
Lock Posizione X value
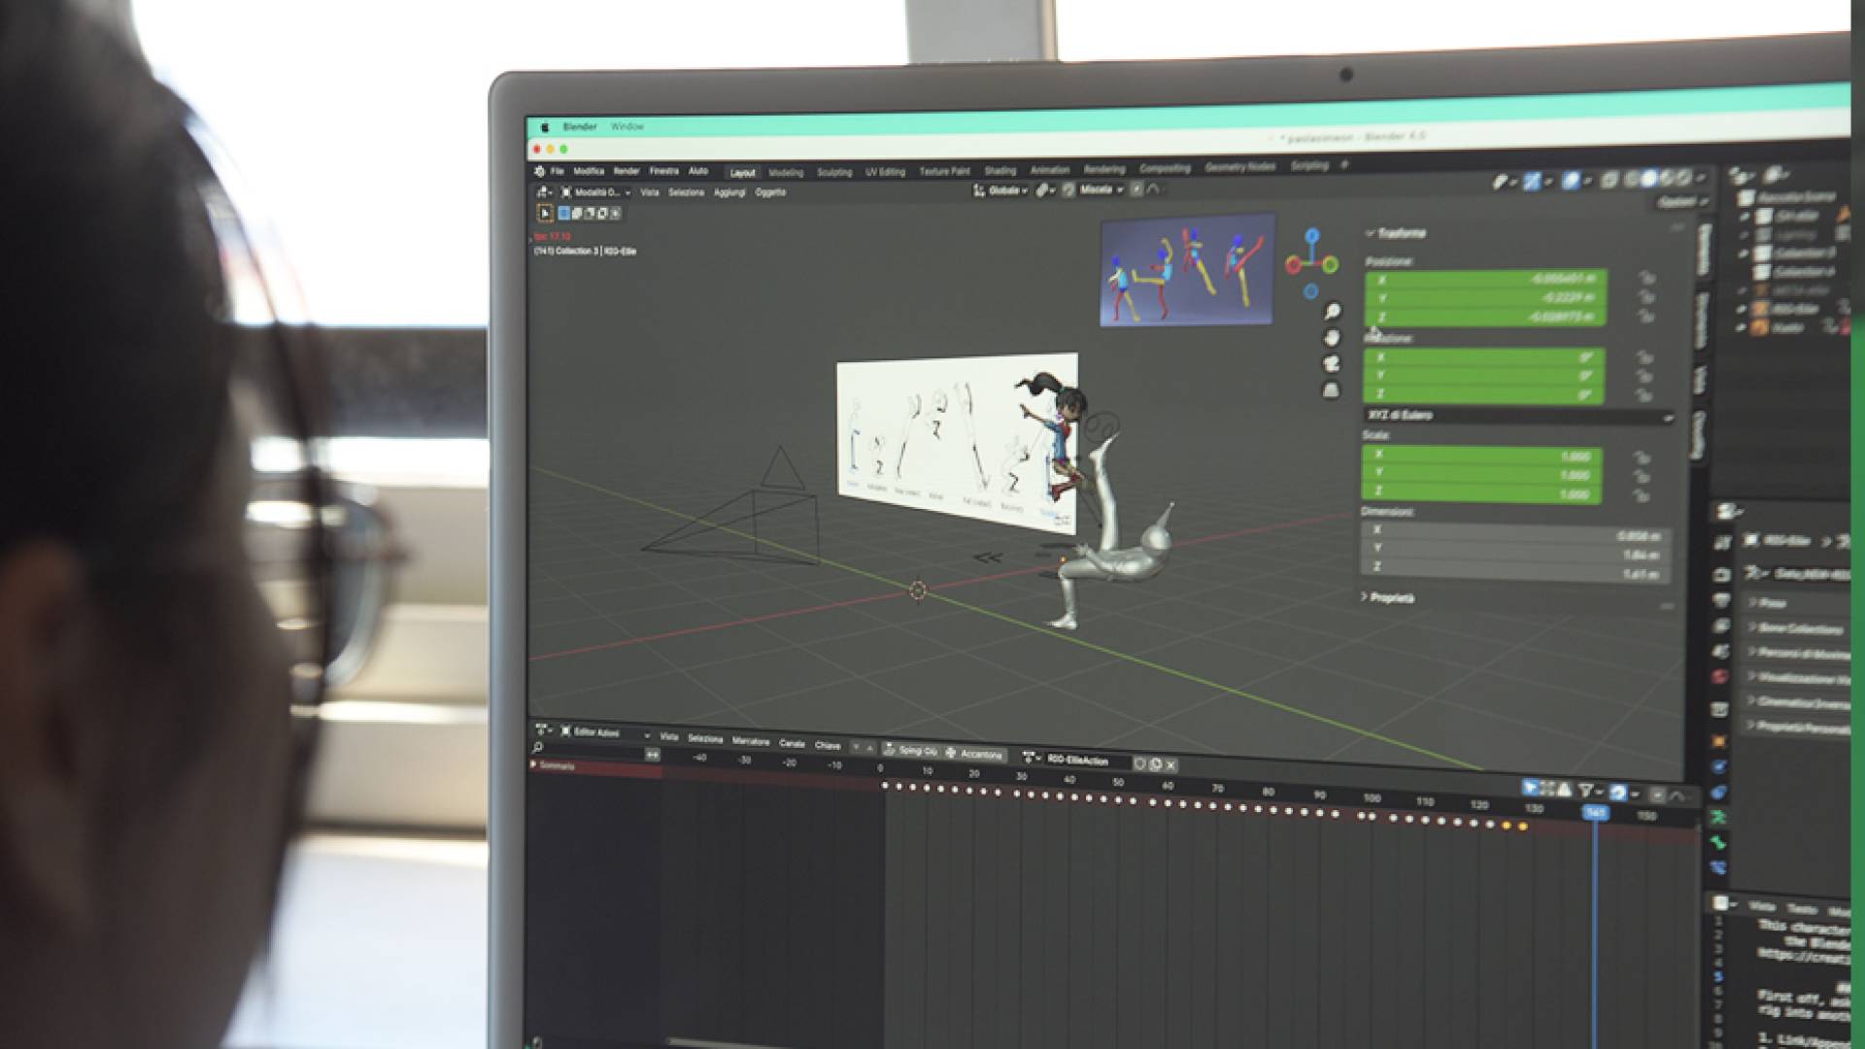(1645, 278)
